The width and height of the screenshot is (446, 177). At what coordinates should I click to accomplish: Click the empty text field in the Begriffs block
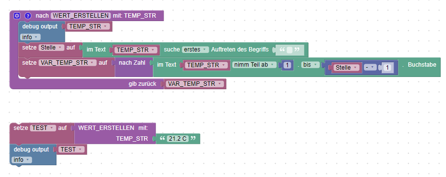point(289,50)
